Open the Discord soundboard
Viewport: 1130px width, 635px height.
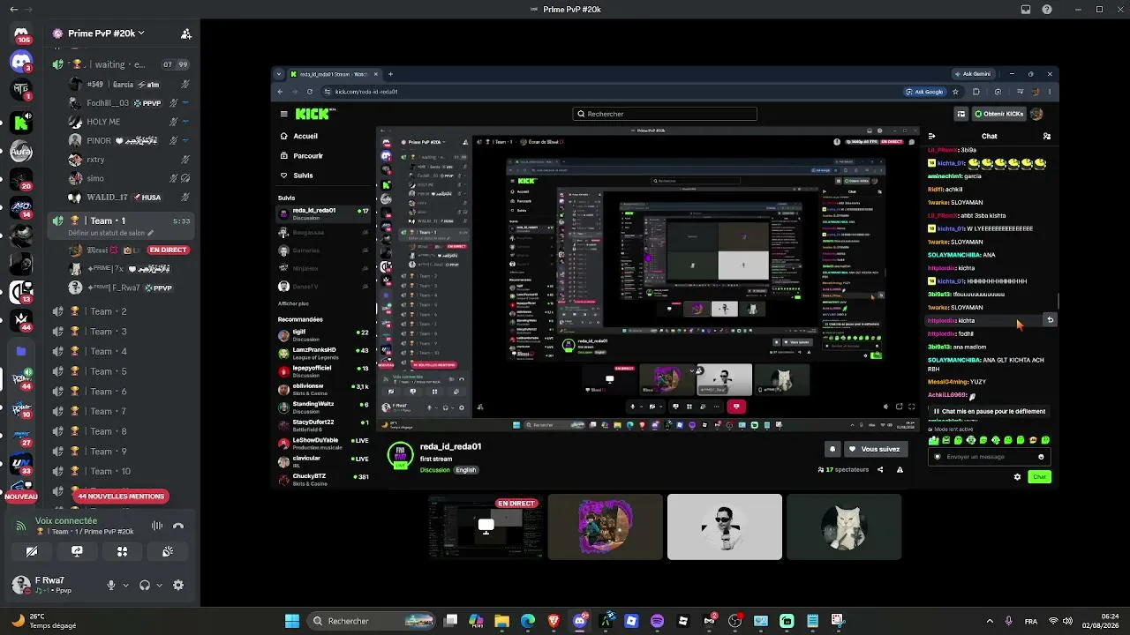pos(167,551)
